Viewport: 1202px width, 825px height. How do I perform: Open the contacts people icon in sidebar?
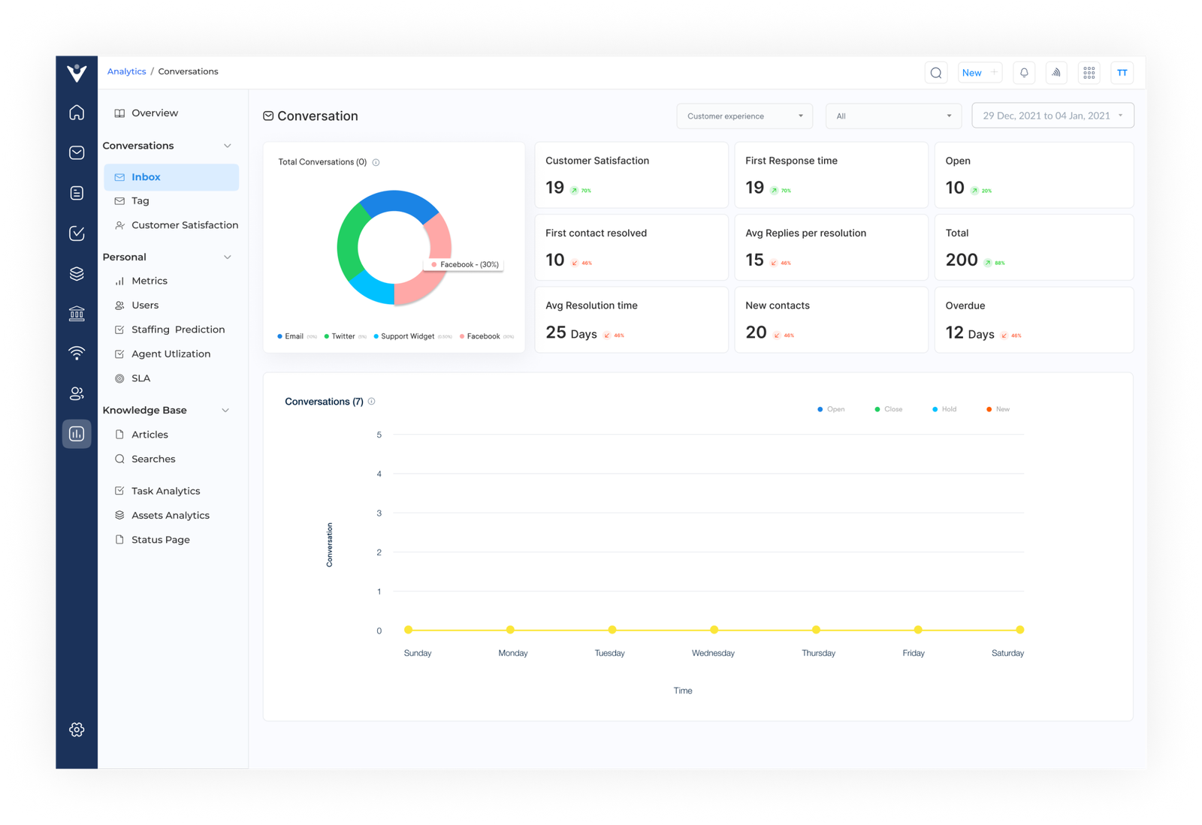77,393
